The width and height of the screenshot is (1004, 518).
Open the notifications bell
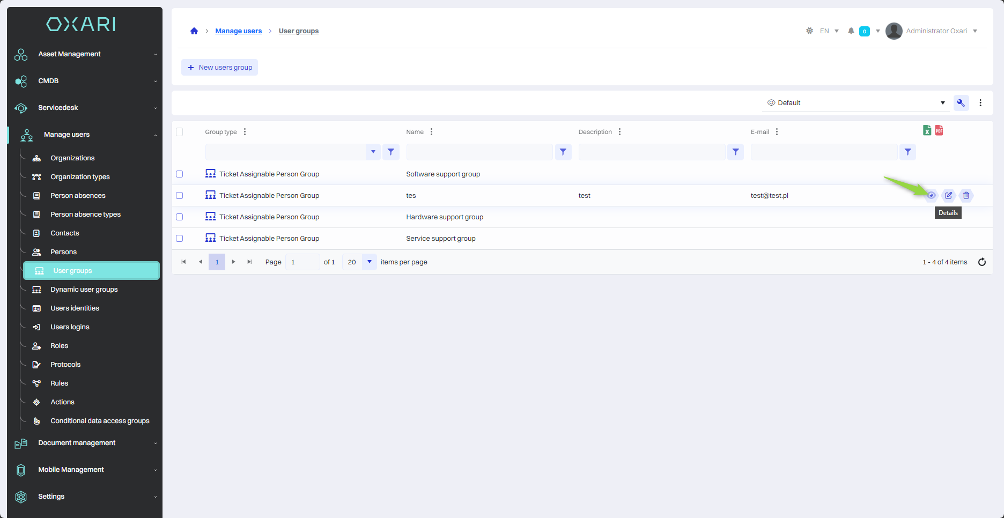pyautogui.click(x=851, y=31)
